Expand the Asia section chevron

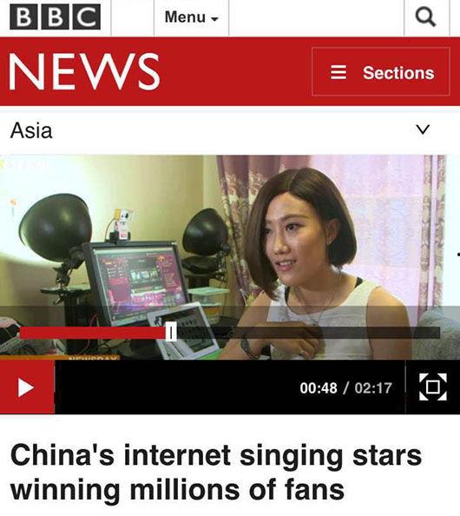[x=423, y=129]
